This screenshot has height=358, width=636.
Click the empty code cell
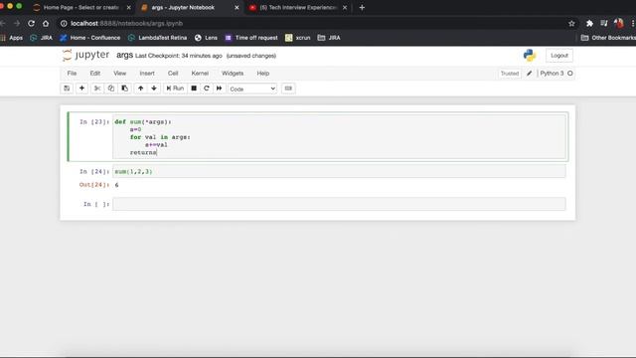[x=339, y=204]
